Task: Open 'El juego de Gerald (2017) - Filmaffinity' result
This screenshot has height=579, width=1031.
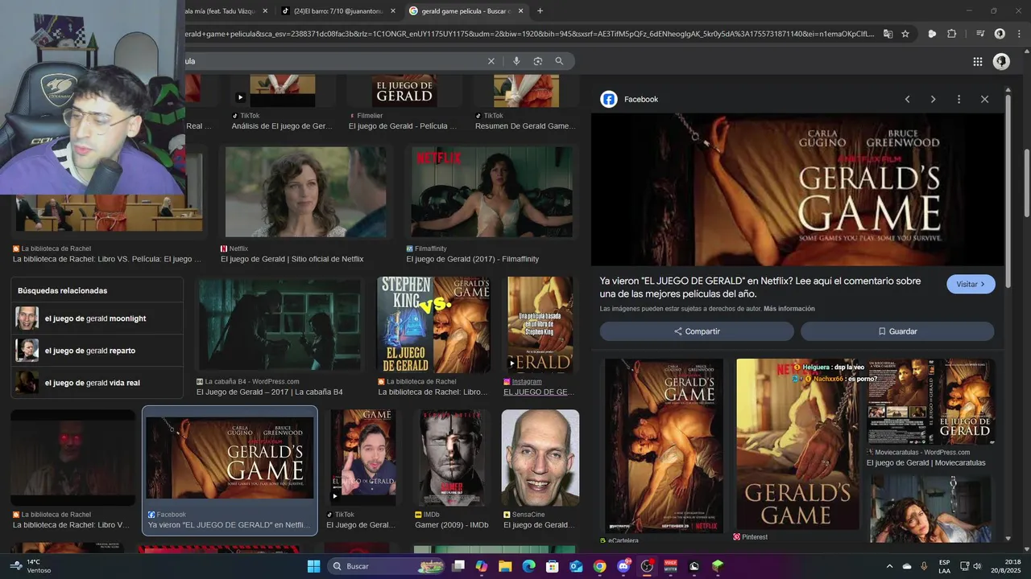Action: [473, 259]
